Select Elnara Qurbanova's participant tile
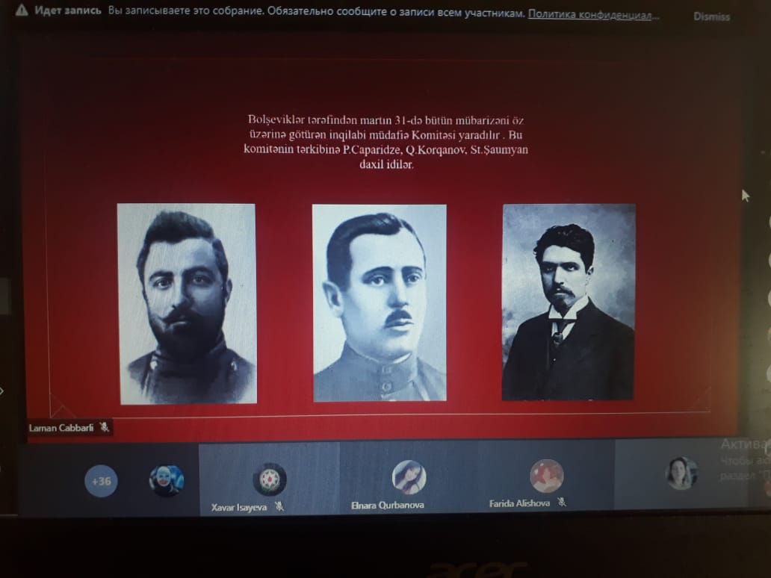Viewport: 771px width, 578px height. (409, 478)
